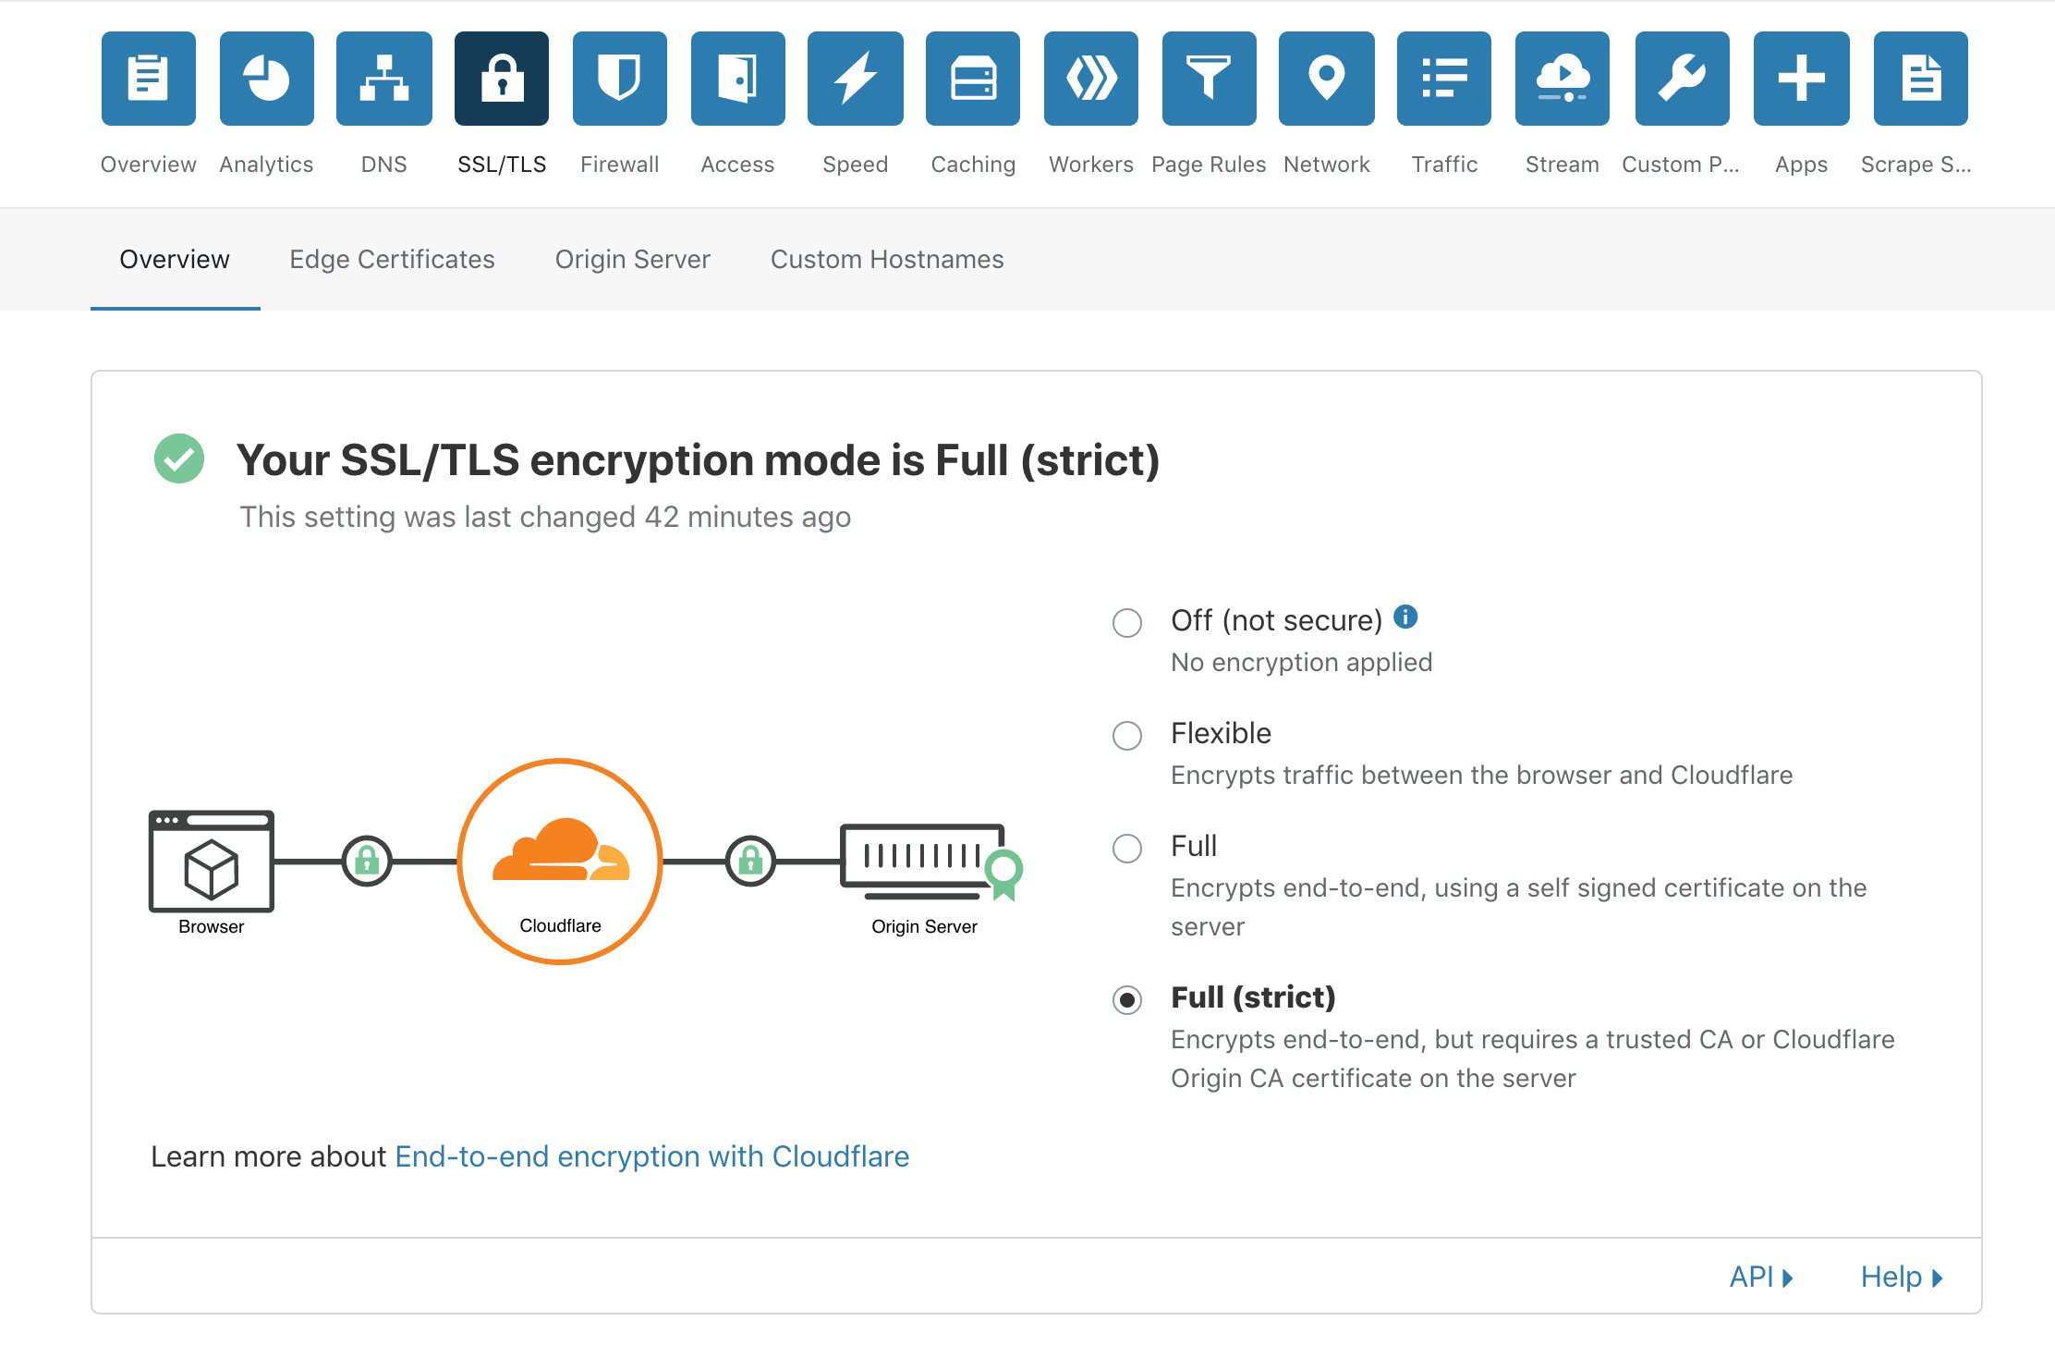
Task: Open the Speed settings icon
Action: (x=855, y=78)
